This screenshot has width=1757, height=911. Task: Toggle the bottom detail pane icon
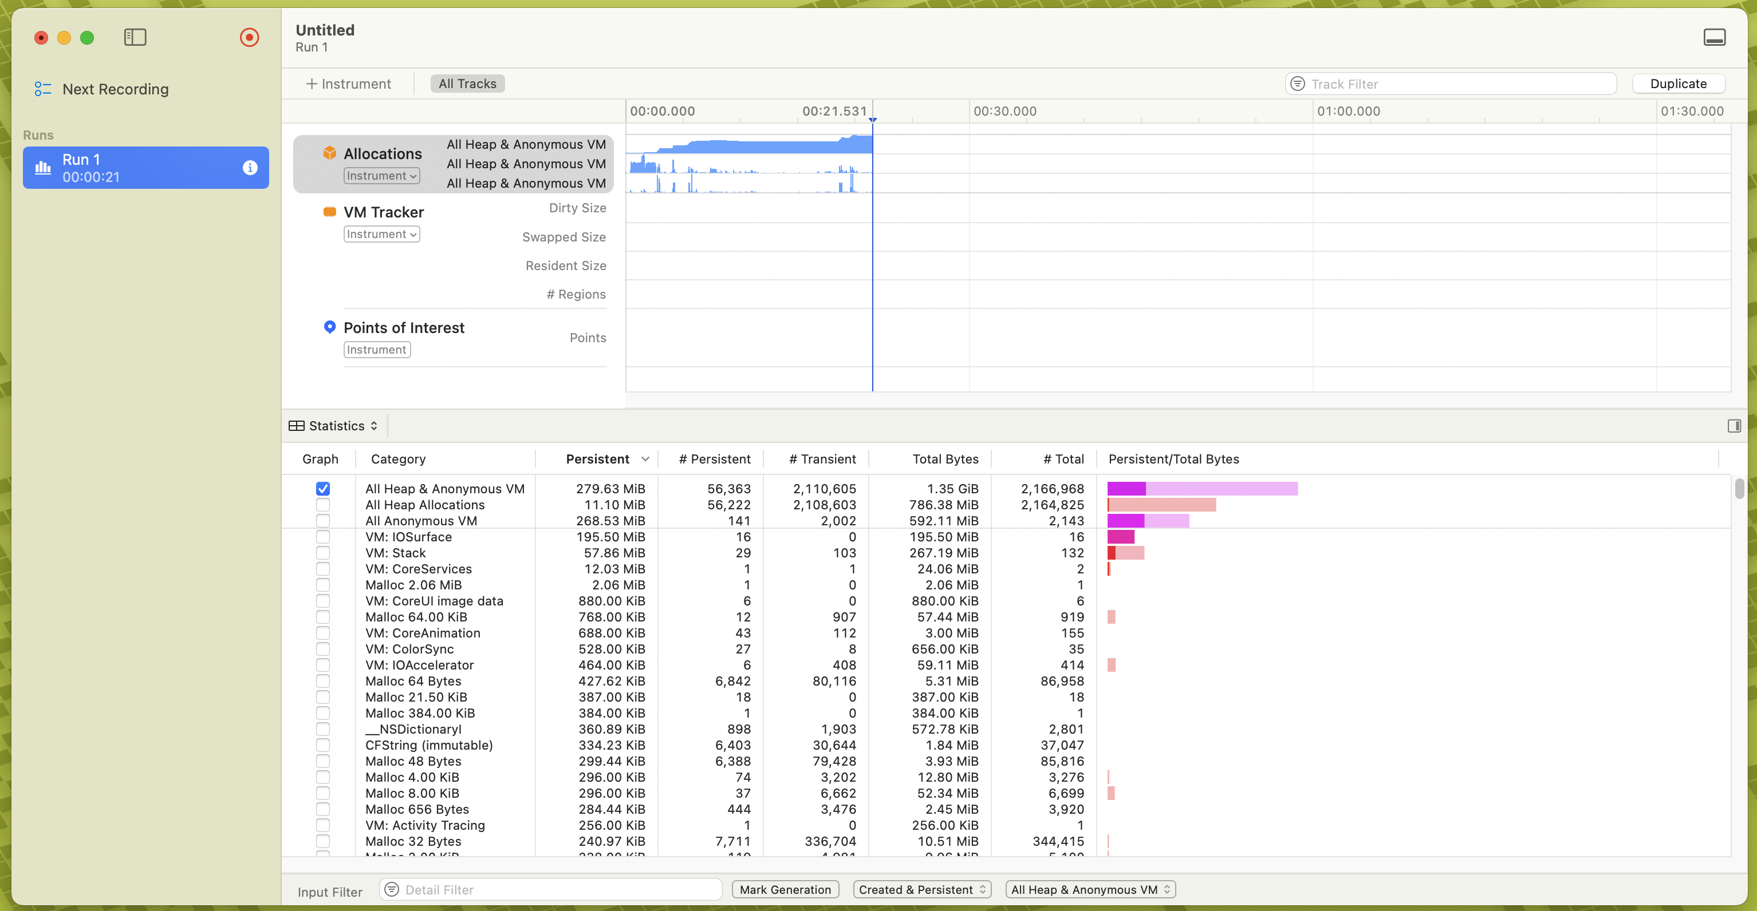1714,37
